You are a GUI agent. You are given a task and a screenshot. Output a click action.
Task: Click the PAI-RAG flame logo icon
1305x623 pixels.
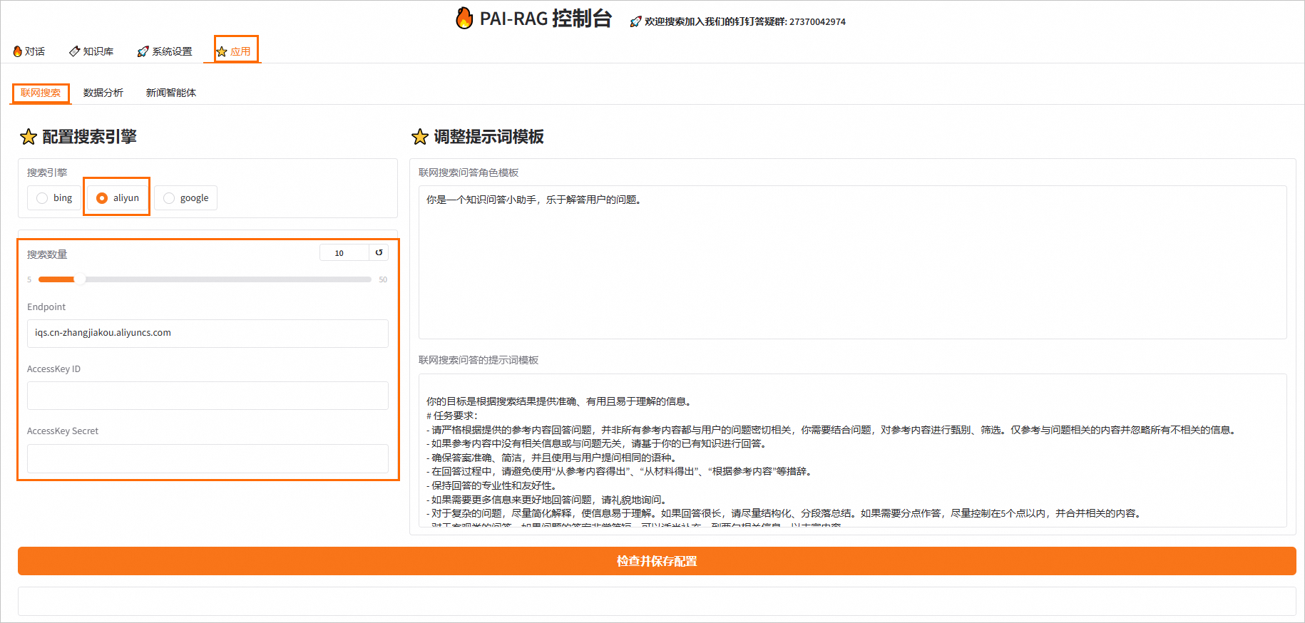click(x=464, y=19)
